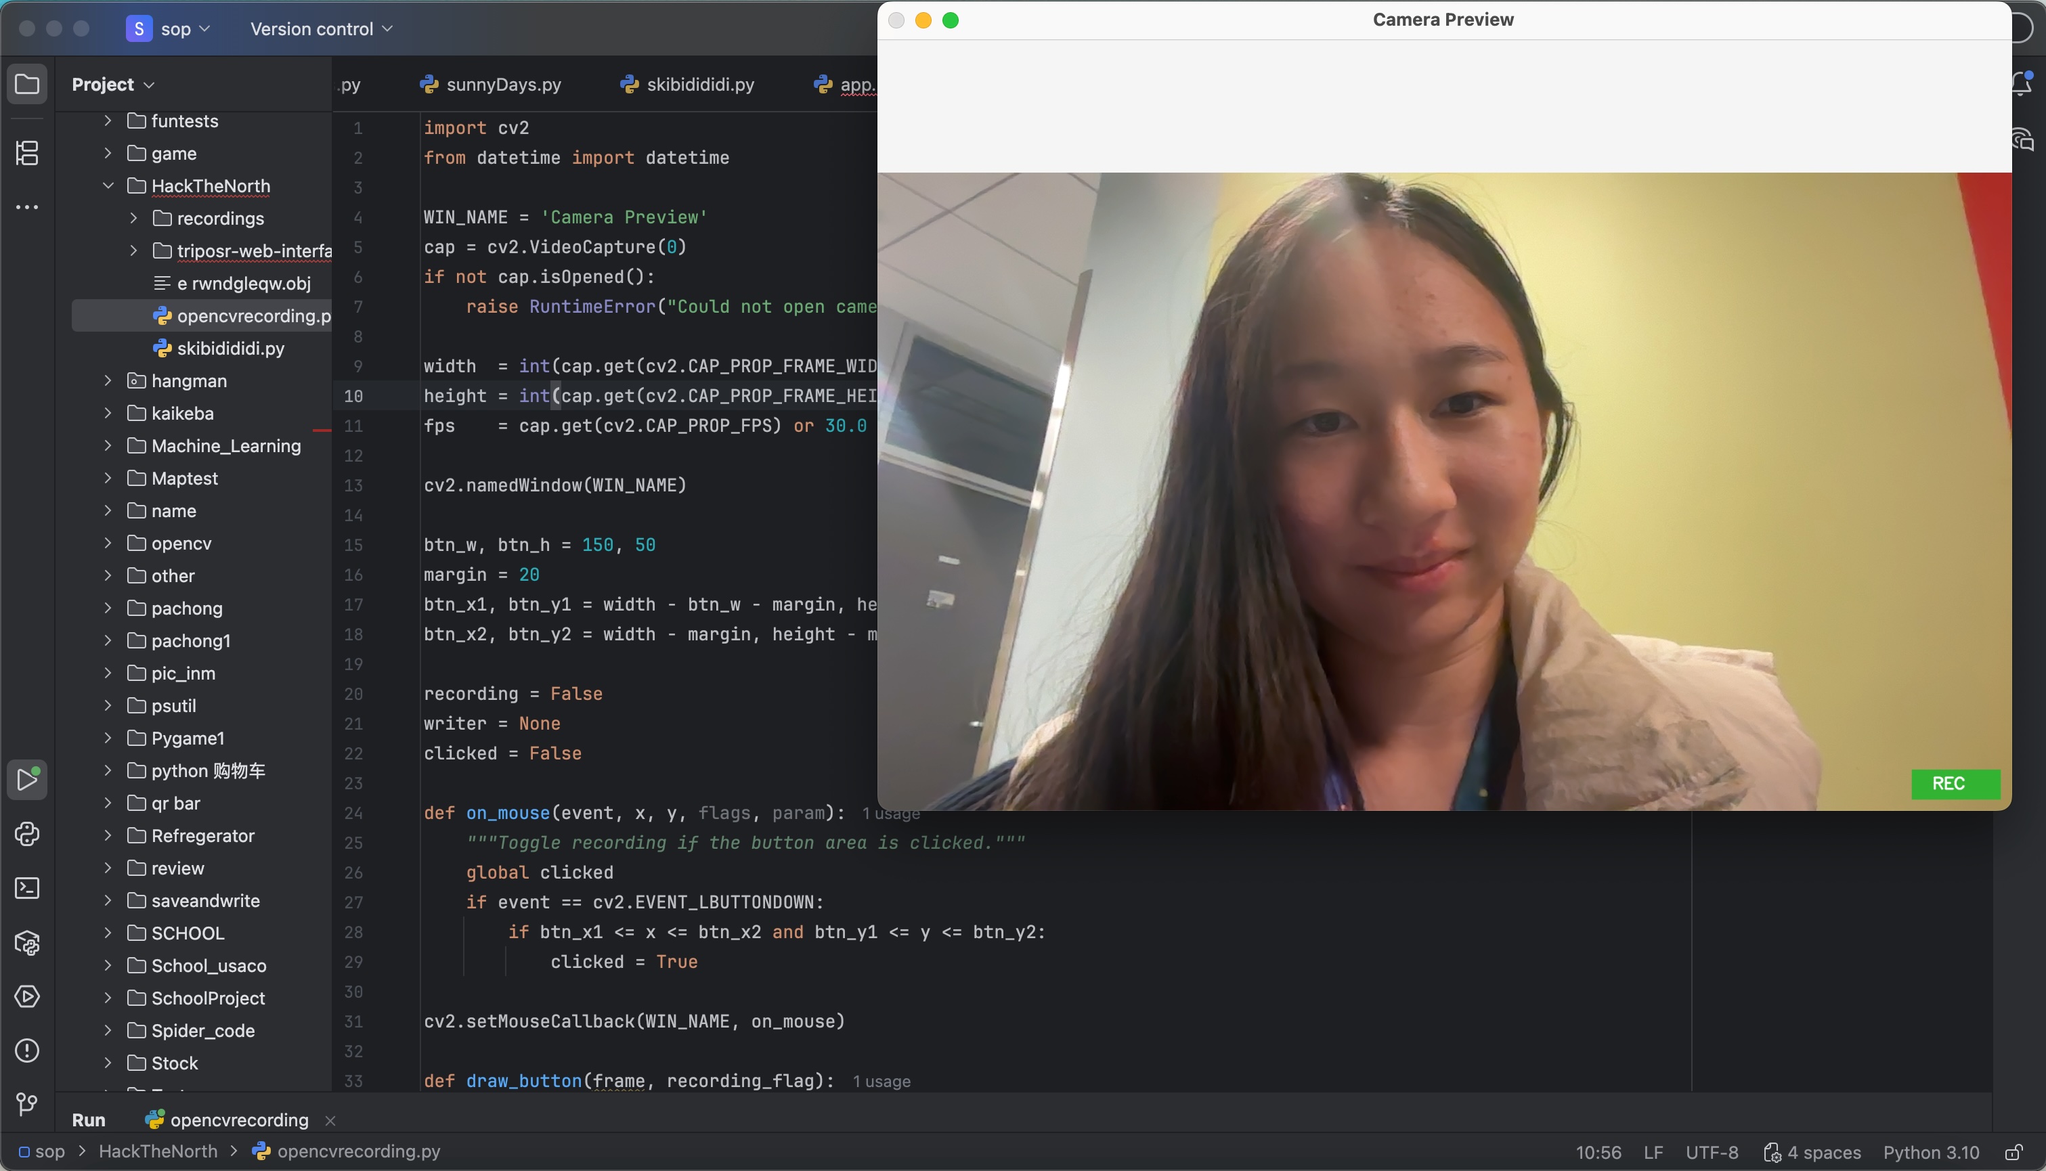Image resolution: width=2046 pixels, height=1171 pixels.
Task: Open the Python Console icon
Action: coord(27,834)
